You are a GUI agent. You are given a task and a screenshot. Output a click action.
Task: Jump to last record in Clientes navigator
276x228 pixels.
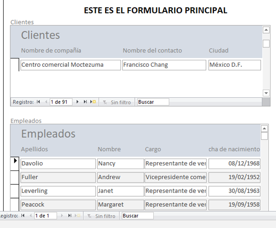click(x=85, y=102)
